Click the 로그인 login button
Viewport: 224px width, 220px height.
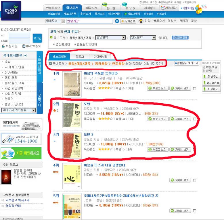(37, 38)
